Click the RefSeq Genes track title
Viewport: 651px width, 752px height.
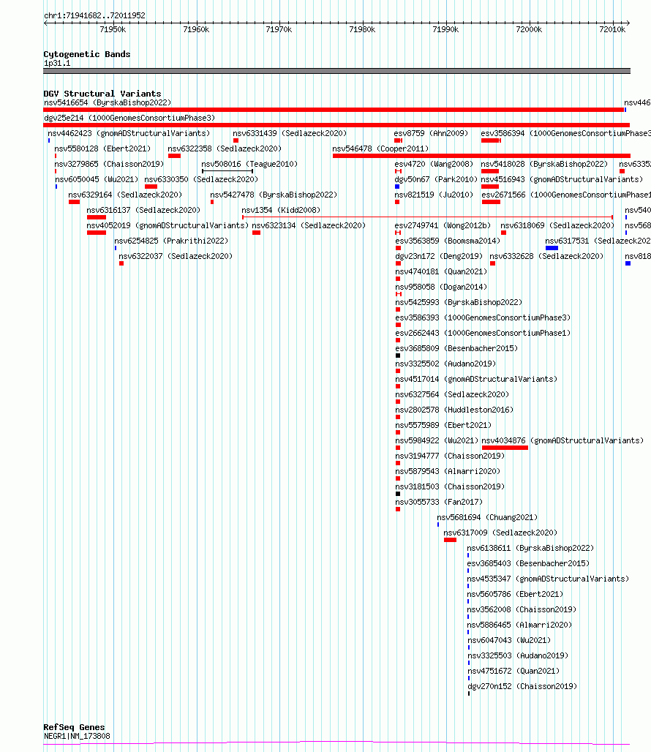pos(74,727)
